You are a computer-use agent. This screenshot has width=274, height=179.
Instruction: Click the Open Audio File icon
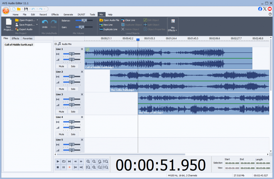tap(101, 20)
